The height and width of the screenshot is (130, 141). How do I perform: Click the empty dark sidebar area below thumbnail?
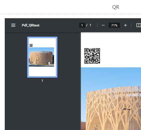click(42, 106)
